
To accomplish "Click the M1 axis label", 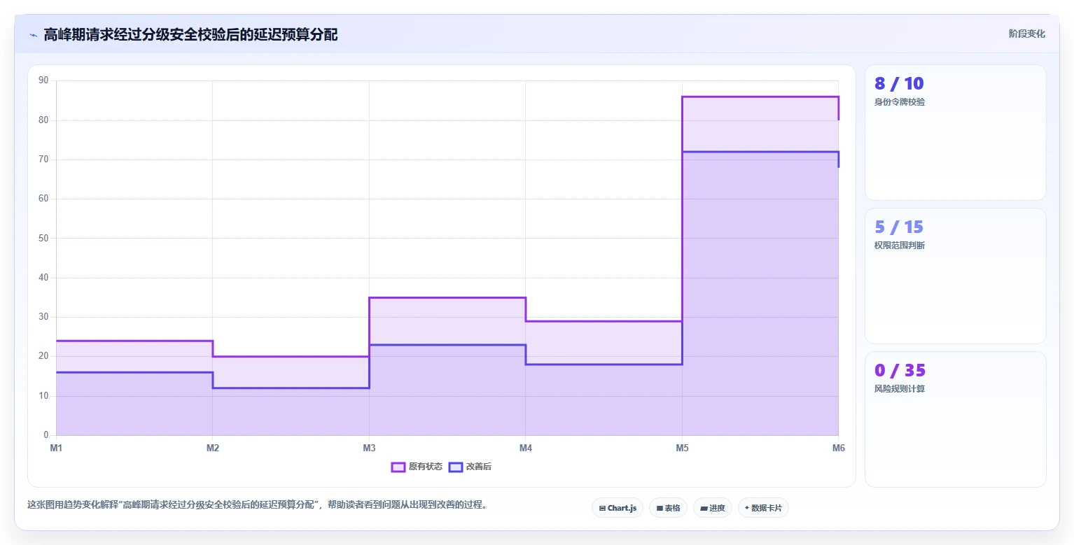I will pyautogui.click(x=56, y=448).
